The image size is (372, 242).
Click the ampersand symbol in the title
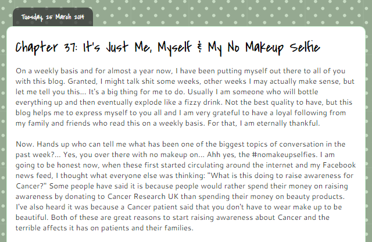(x=200, y=47)
